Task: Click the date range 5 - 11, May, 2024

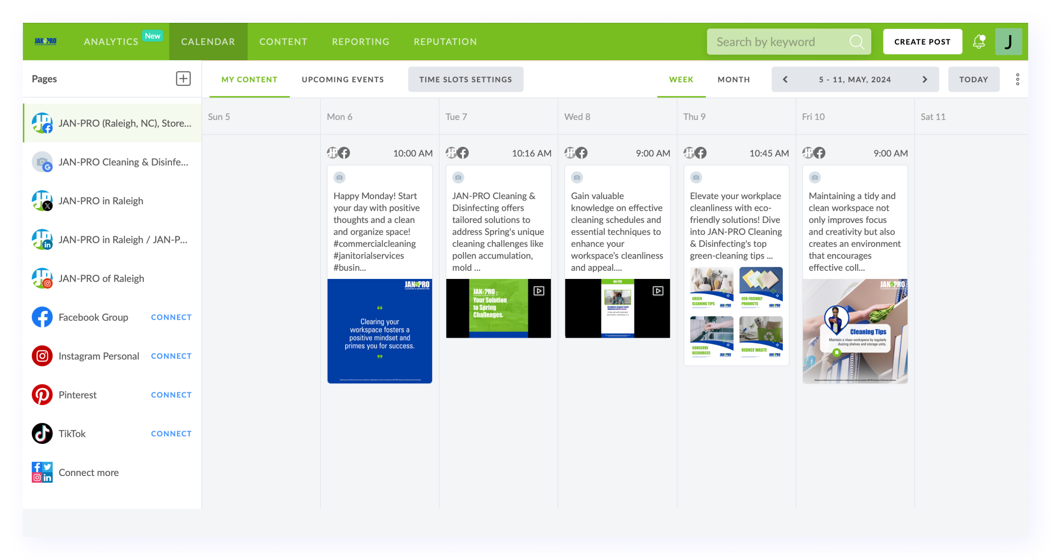Action: (x=855, y=79)
